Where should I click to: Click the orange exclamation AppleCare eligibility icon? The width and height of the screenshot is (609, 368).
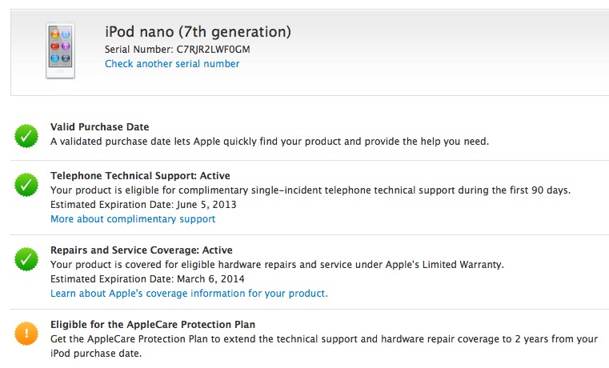pyautogui.click(x=26, y=334)
